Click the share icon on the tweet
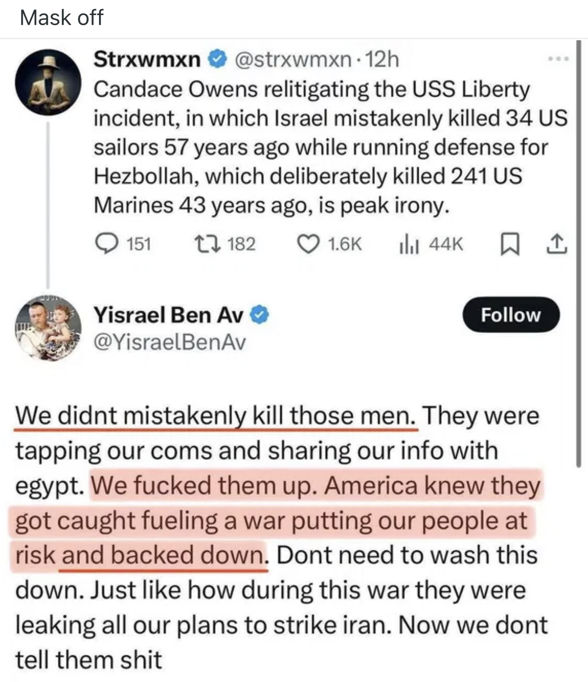 point(556,244)
